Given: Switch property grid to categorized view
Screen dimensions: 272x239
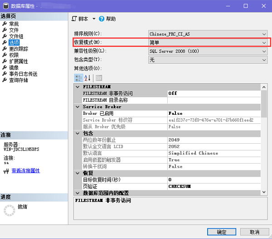Looking at the screenshot, I should pyautogui.click(x=78, y=78).
